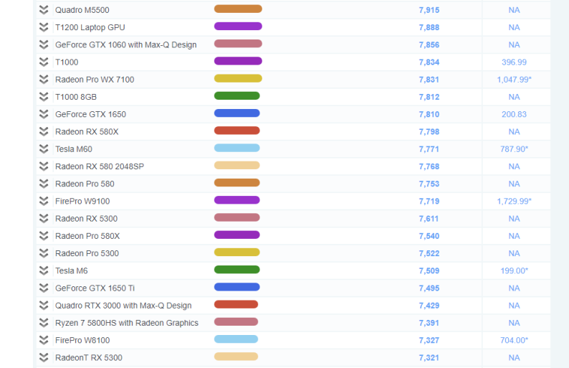Click the light blue bar for Tesla M60
The height and width of the screenshot is (368, 569).
point(237,148)
